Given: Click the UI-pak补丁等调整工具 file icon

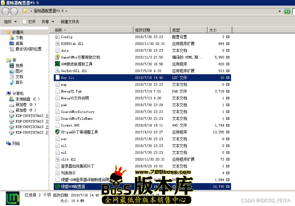Looking at the screenshot, I should click(x=57, y=132).
